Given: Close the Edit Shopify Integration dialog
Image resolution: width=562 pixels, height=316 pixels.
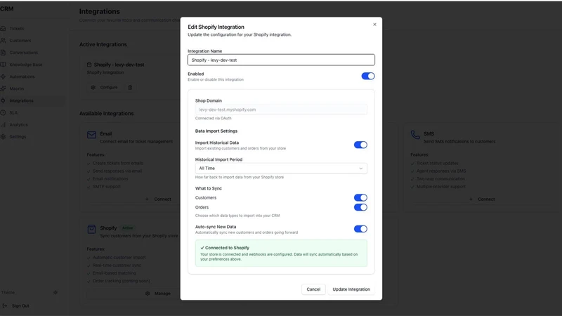Looking at the screenshot, I should [374, 25].
